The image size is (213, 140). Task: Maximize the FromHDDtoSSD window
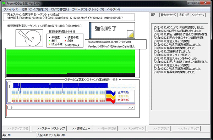click(x=196, y=2)
